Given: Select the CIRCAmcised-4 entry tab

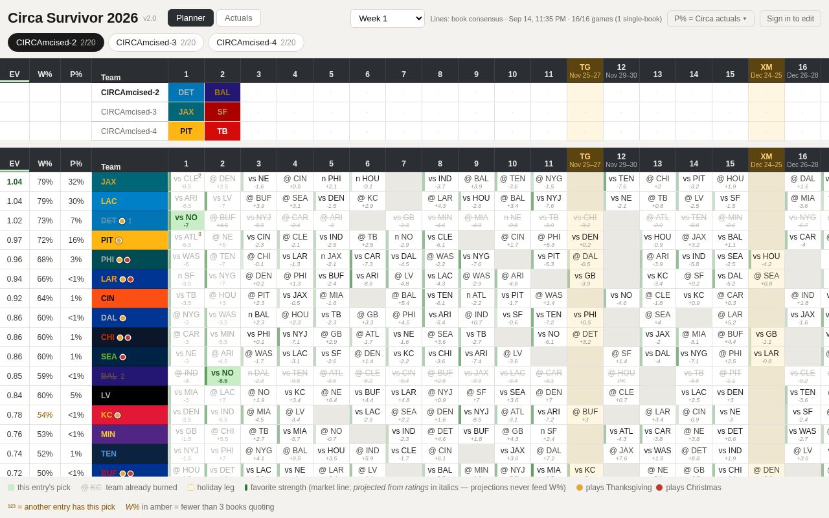Looking at the screenshot, I should pyautogui.click(x=256, y=43).
